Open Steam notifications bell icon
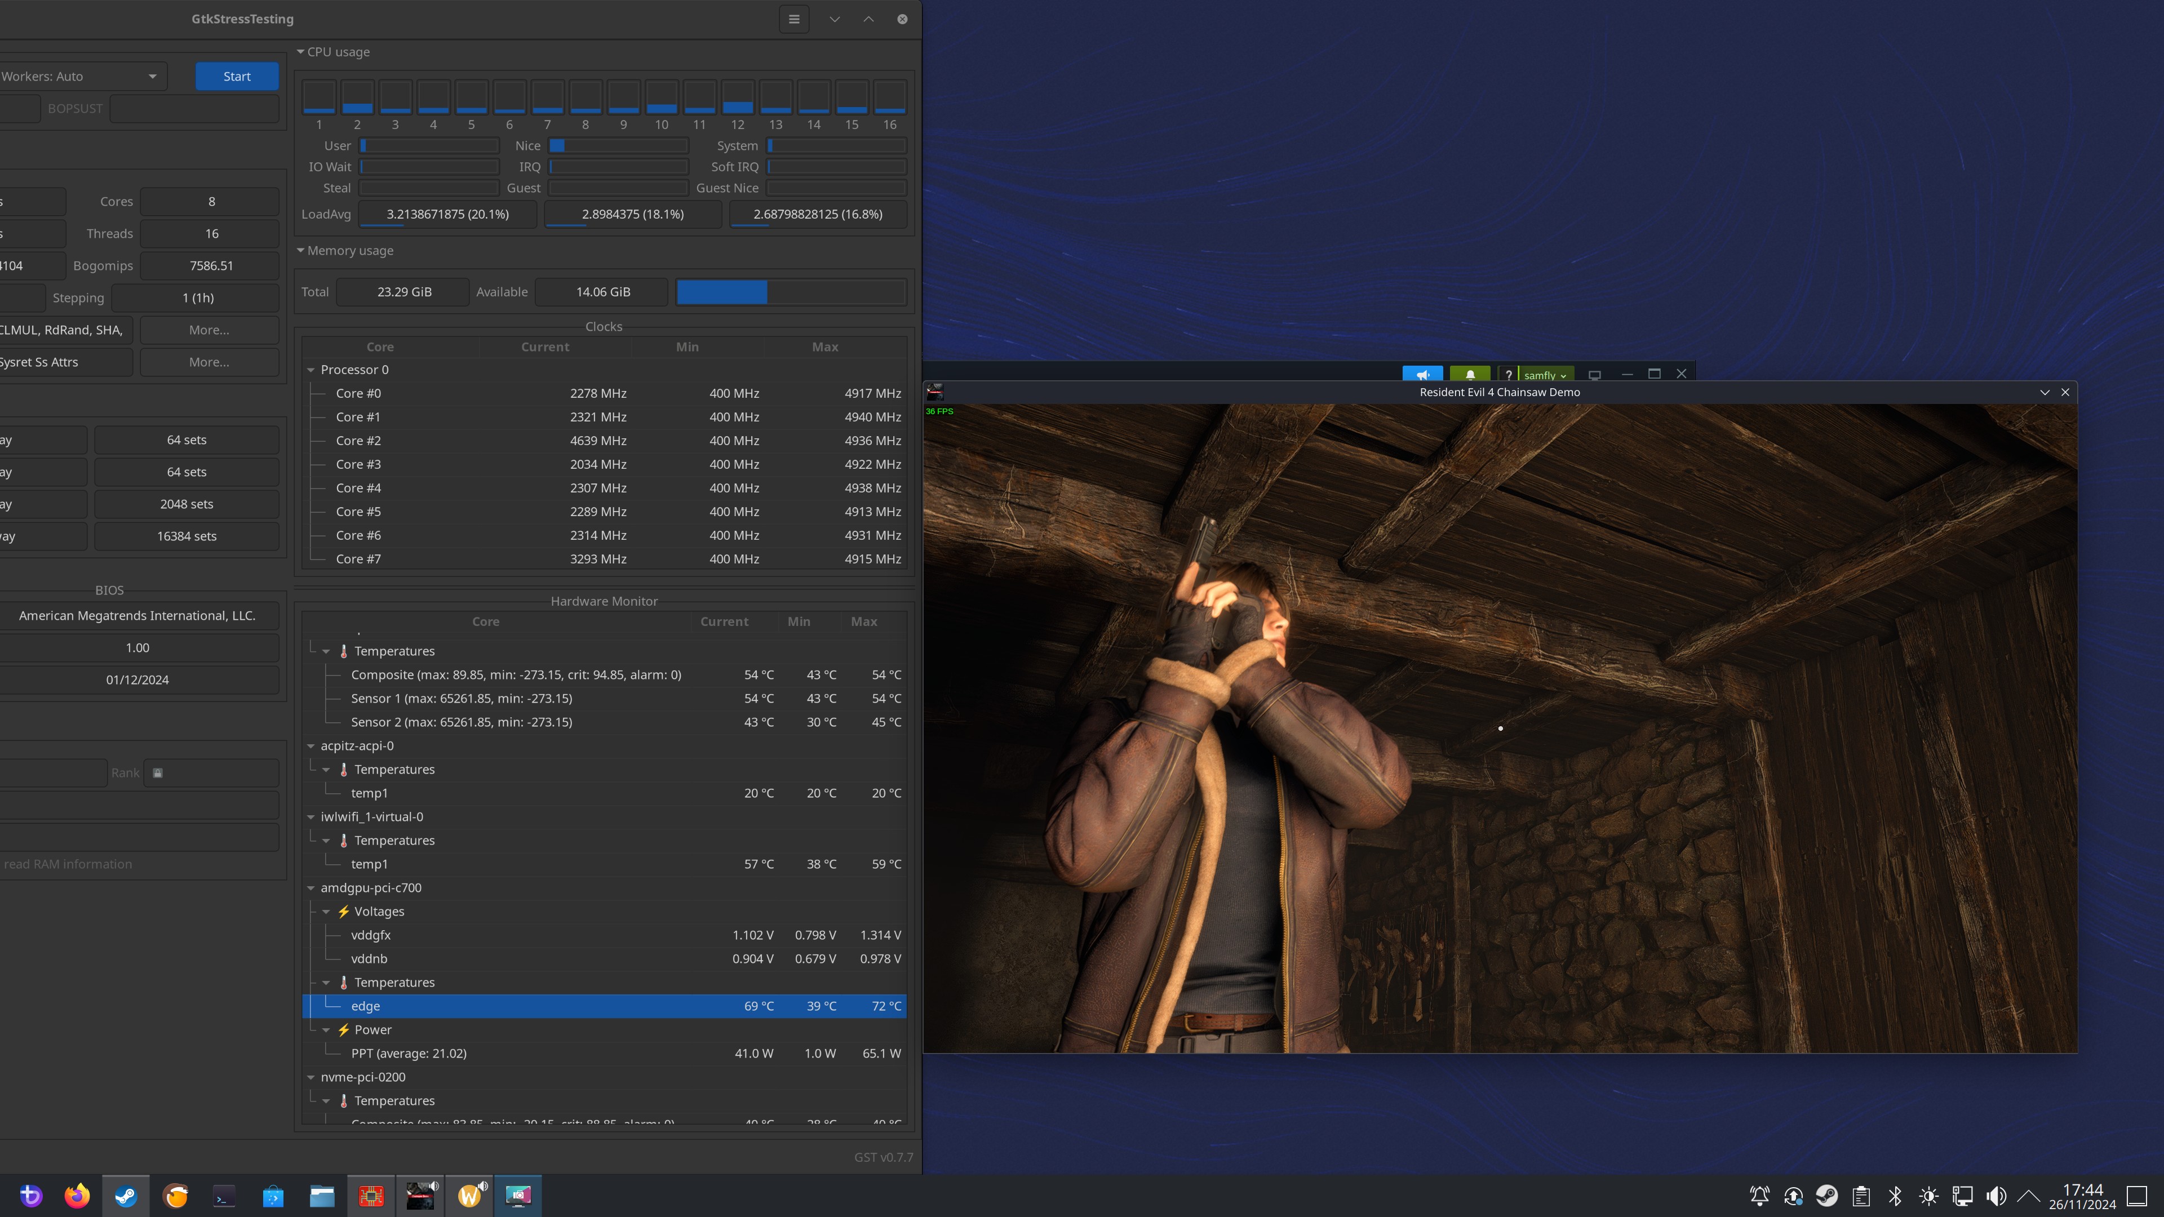The width and height of the screenshot is (2164, 1217). pos(1470,375)
